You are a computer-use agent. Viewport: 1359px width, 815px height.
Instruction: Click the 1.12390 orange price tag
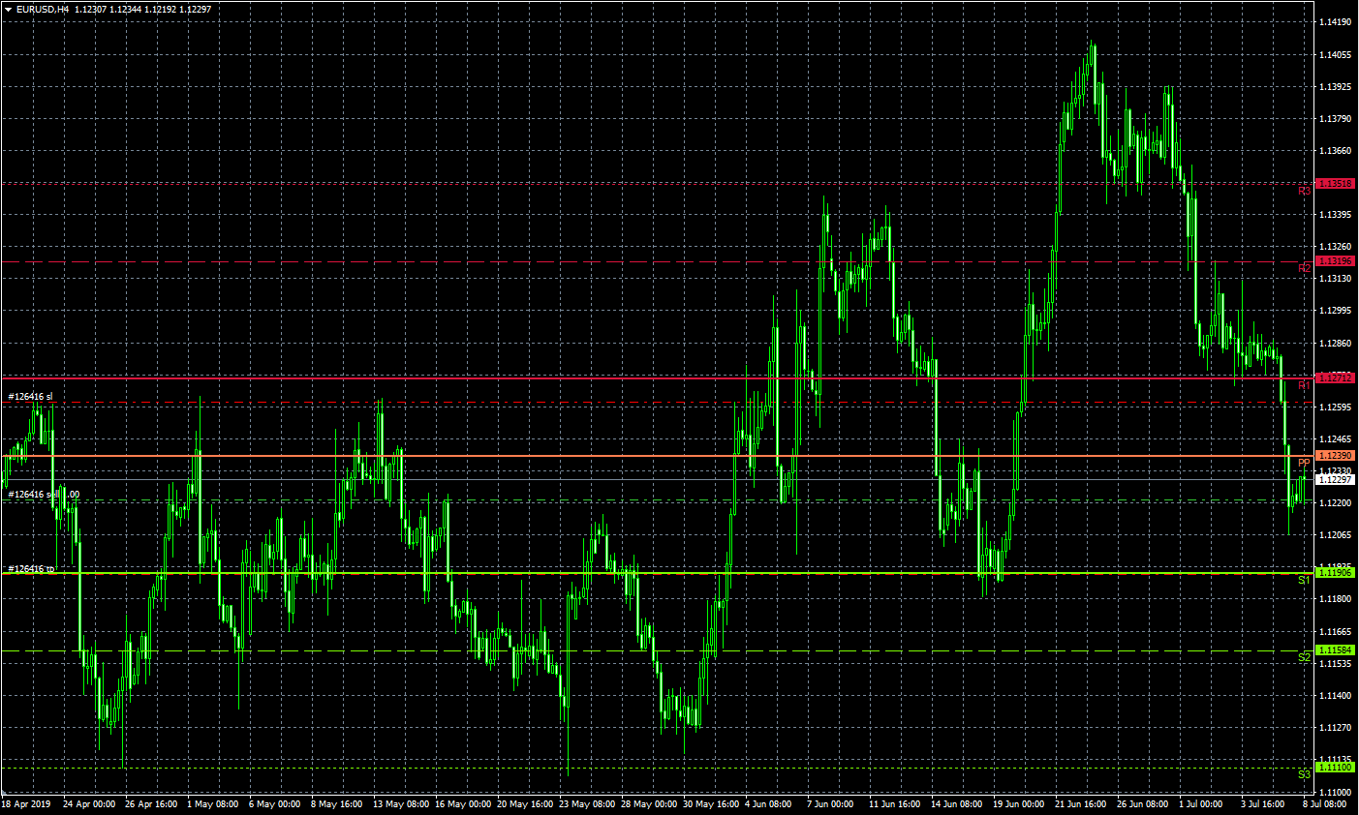click(x=1336, y=456)
